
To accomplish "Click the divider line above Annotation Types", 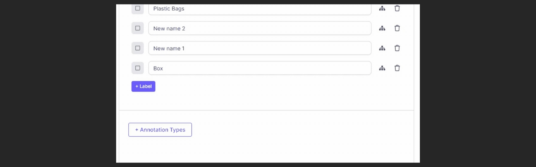I will click(x=267, y=110).
